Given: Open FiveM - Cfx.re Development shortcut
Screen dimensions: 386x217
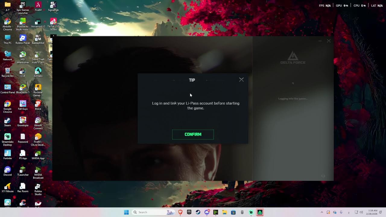Looking at the screenshot, I should (x=38, y=140).
